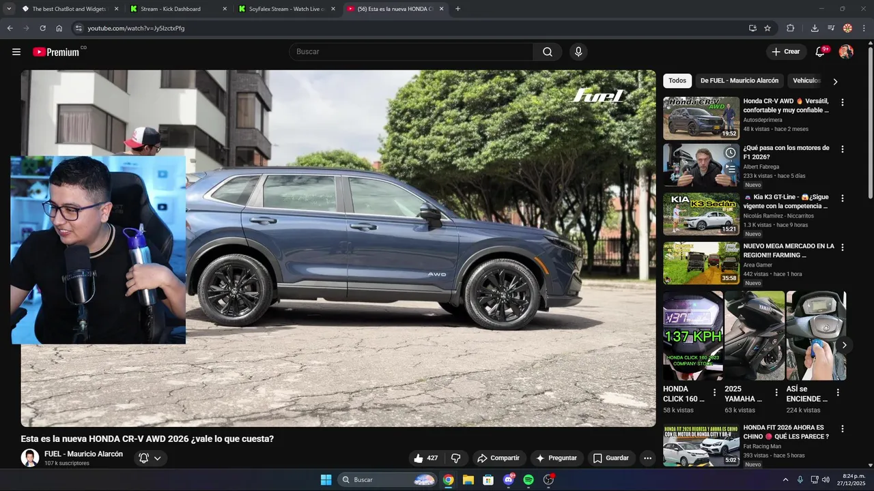Open more actions for the video
Image resolution: width=874 pixels, height=491 pixels.
tap(647, 458)
